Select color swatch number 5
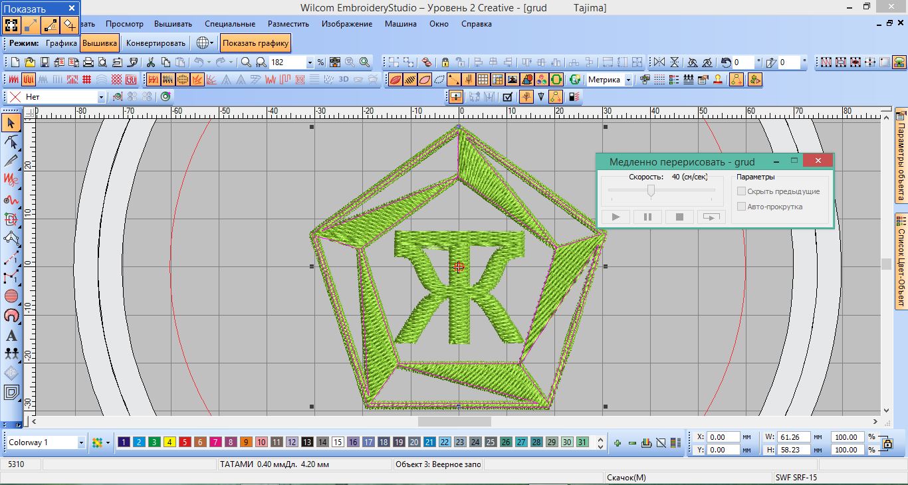This screenshot has width=908, height=485. point(184,442)
